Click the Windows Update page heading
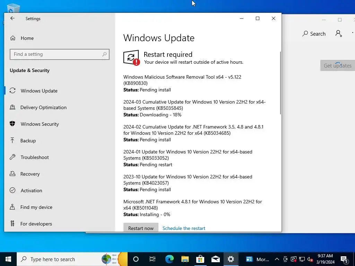This screenshot has width=355, height=266. coord(159,38)
